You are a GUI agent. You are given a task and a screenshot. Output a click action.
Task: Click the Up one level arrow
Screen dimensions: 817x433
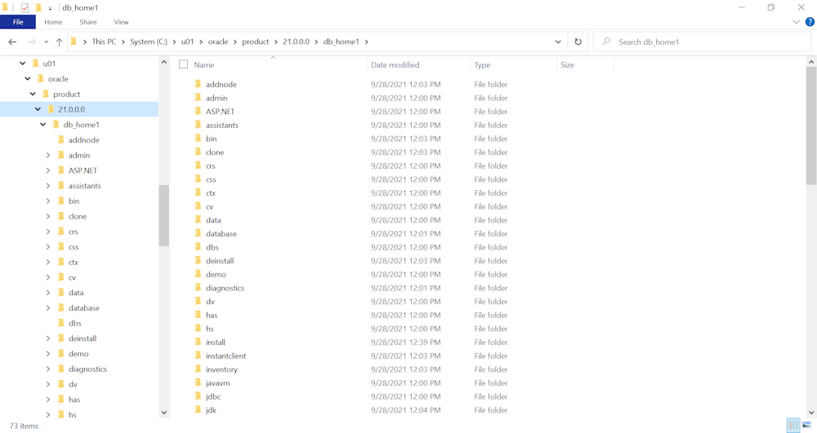pyautogui.click(x=59, y=42)
